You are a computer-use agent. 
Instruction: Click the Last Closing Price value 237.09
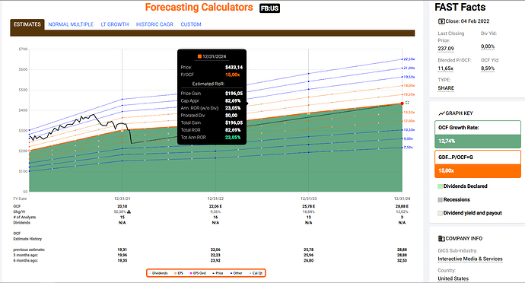[446, 49]
